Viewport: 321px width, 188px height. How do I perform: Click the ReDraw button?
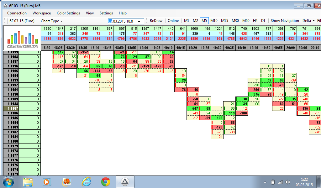tap(156, 21)
